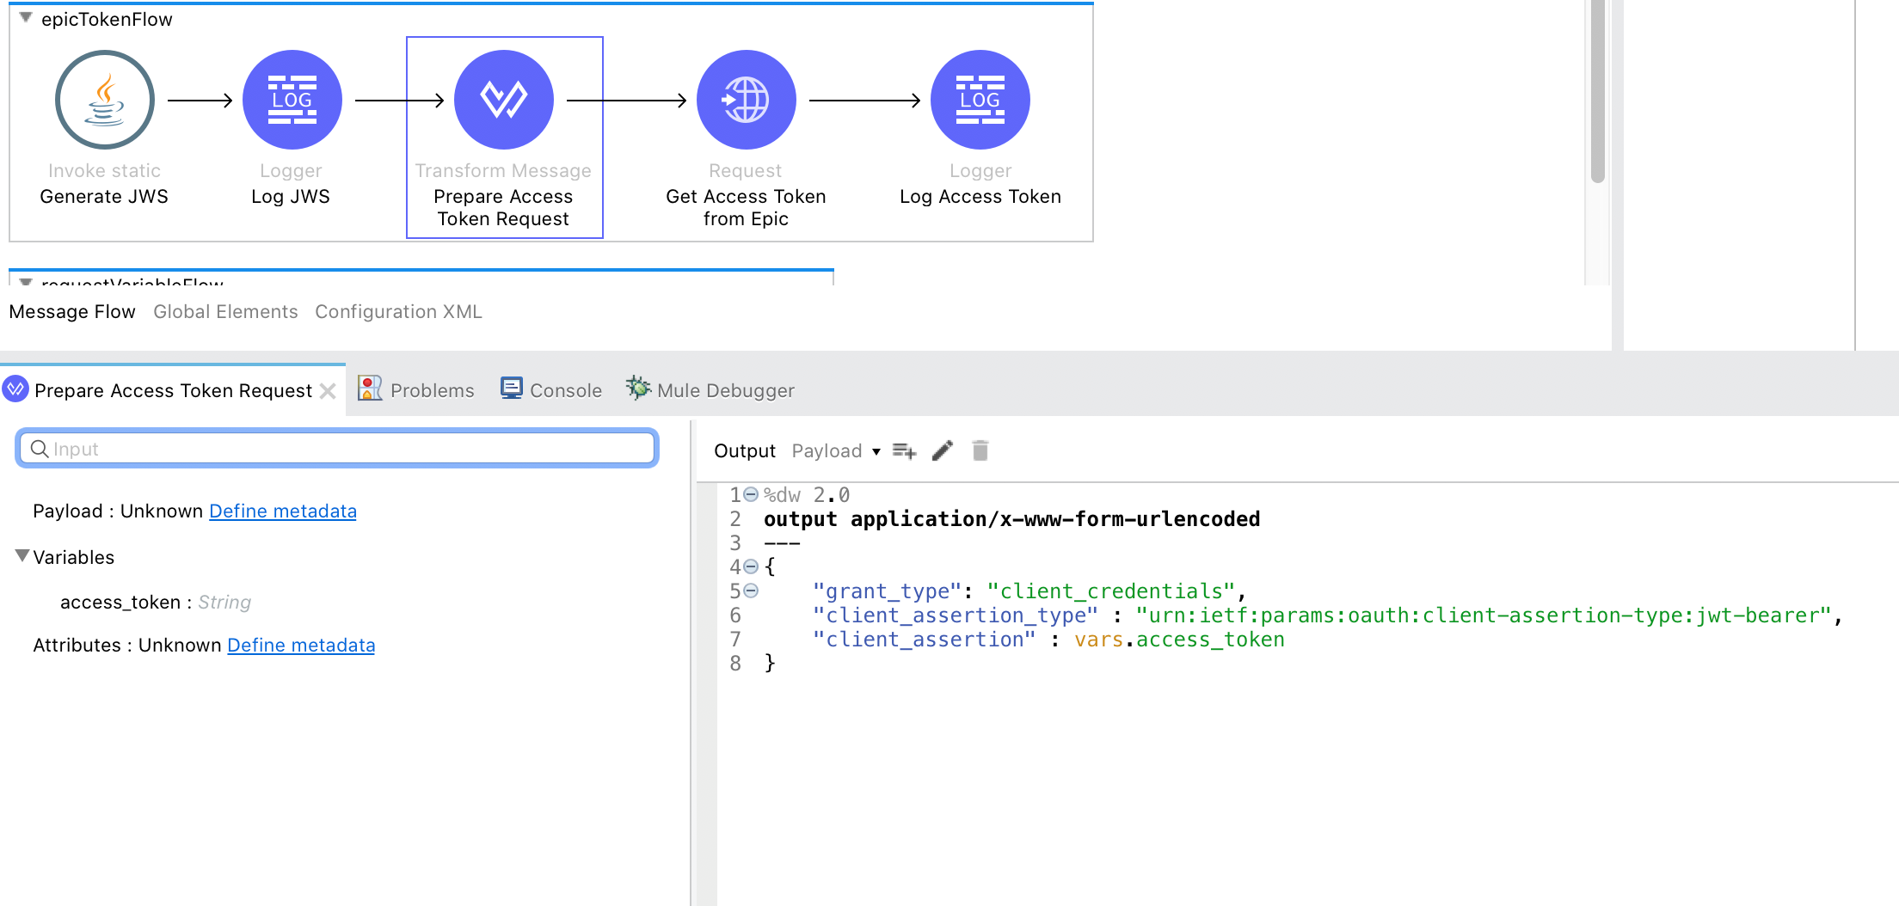Click the output application/x-www-form-urlencoded line
1899x906 pixels.
tap(1012, 519)
